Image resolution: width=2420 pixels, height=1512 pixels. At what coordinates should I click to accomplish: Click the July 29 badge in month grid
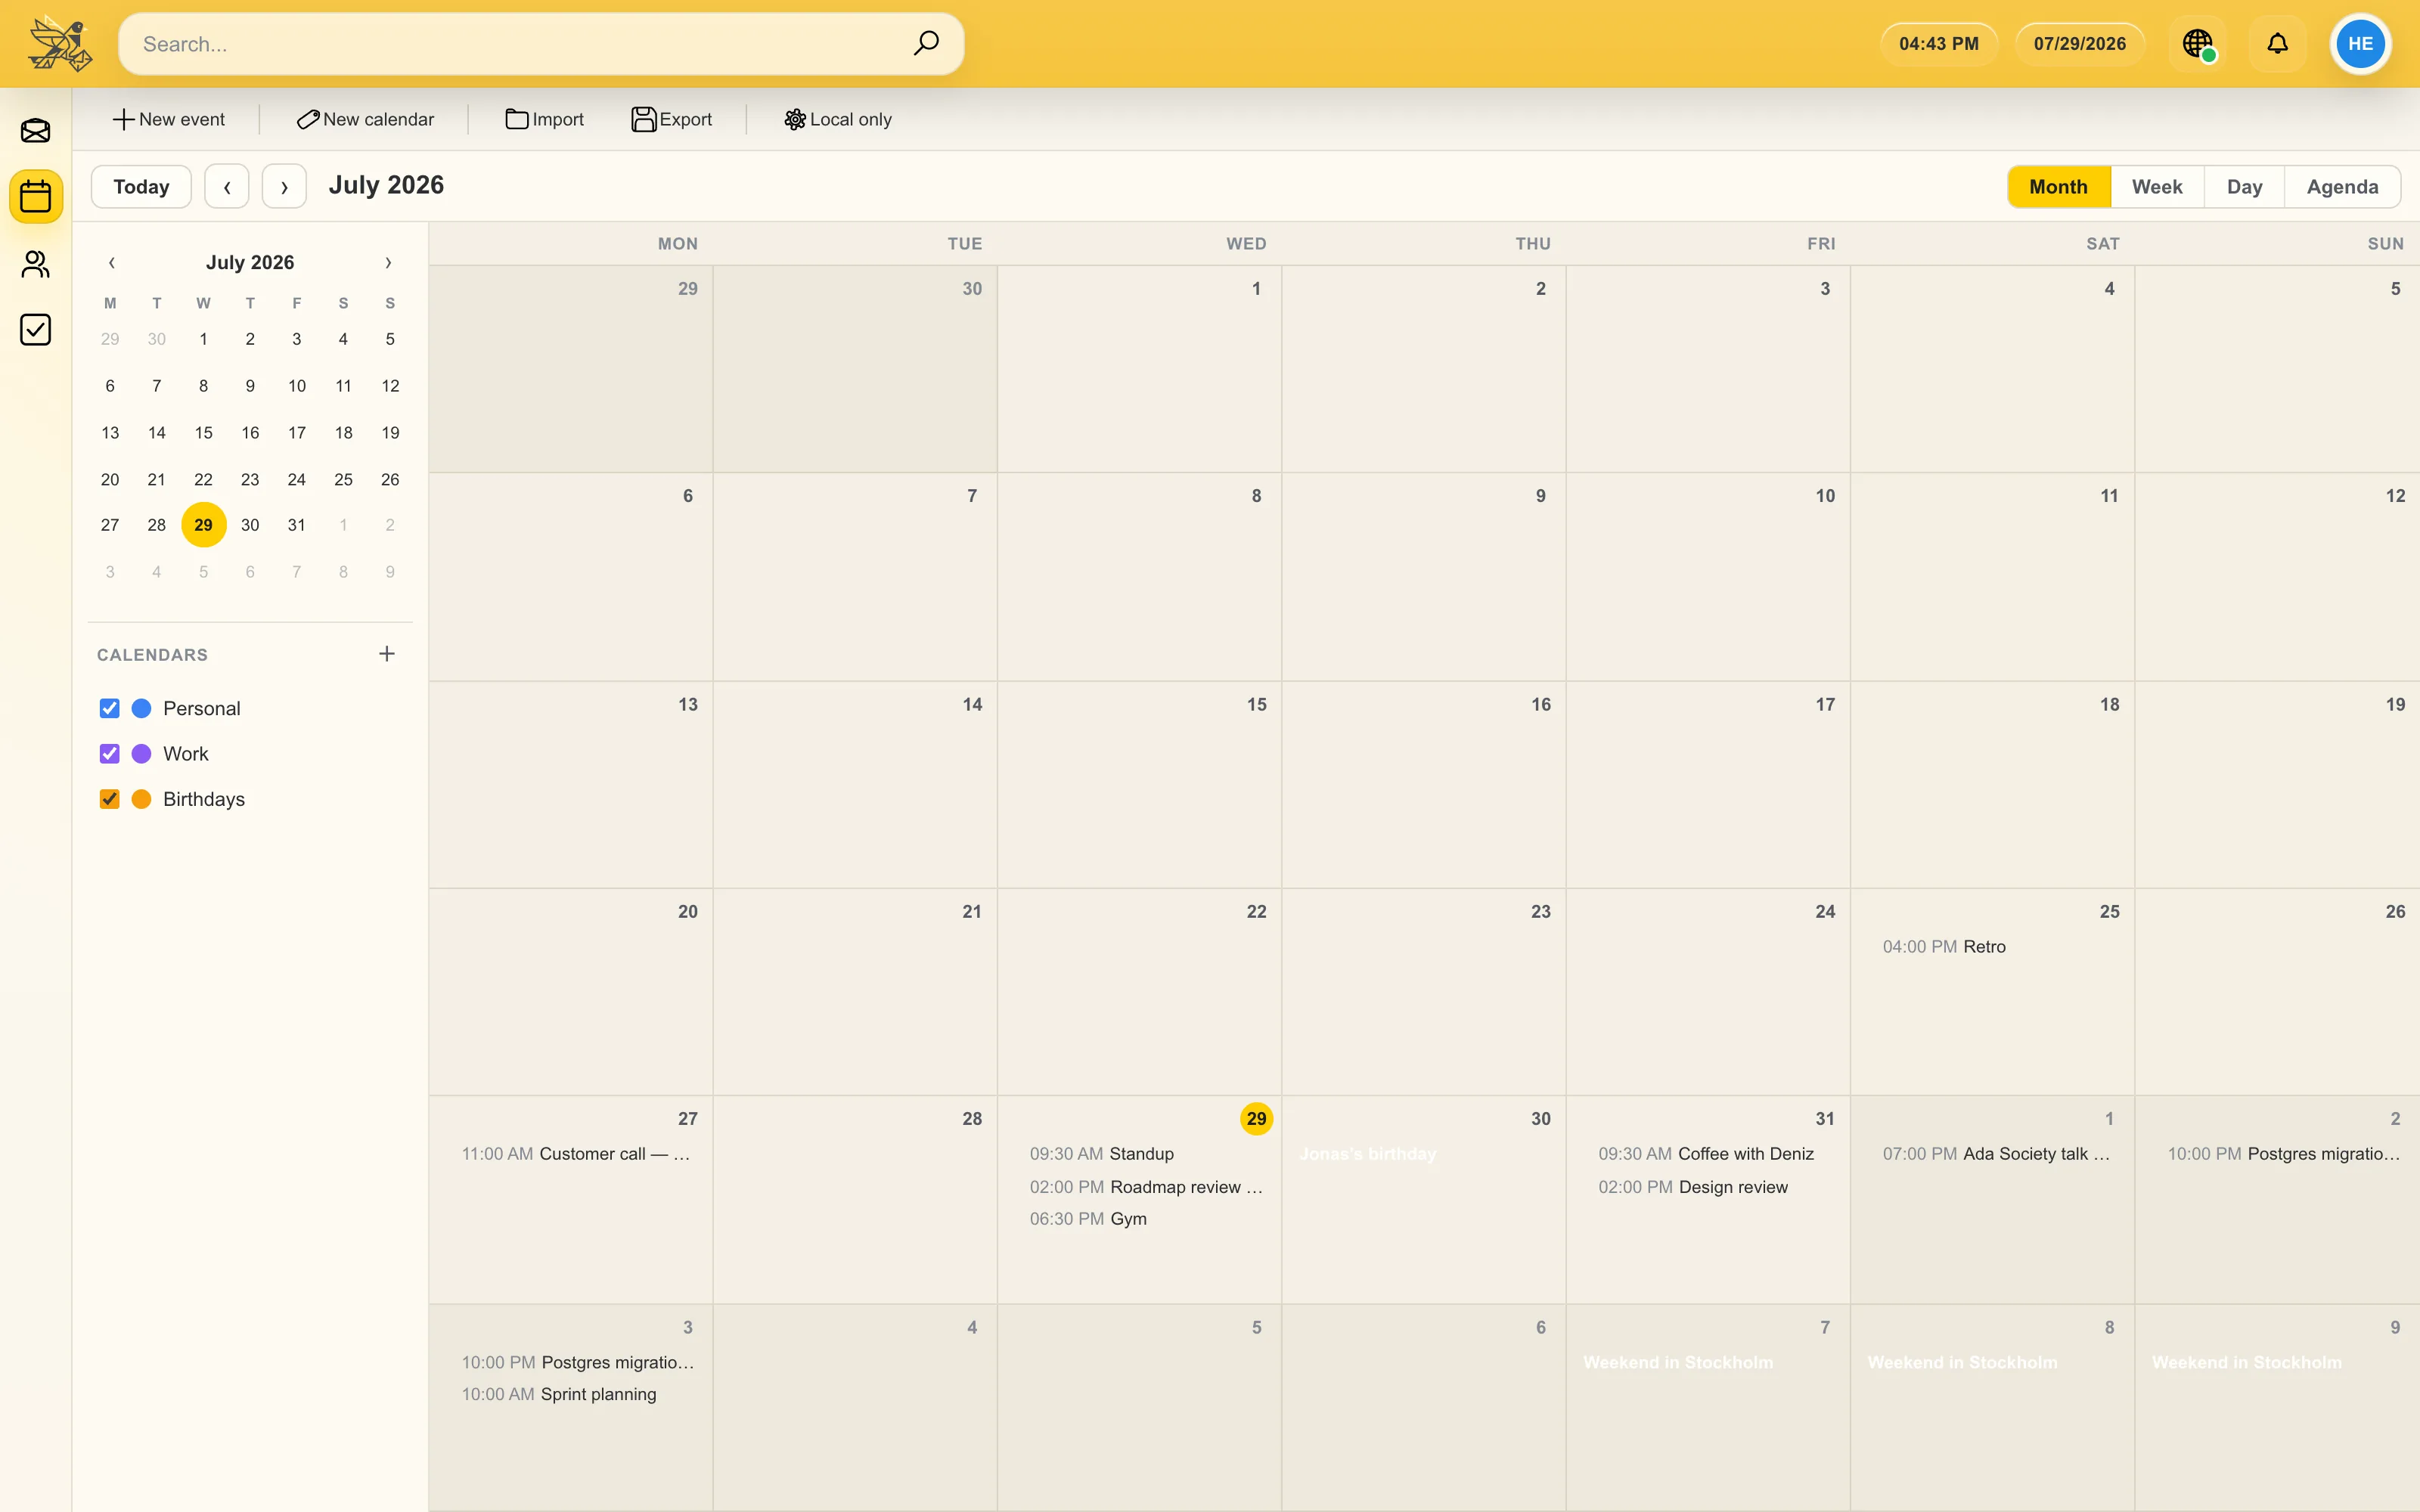(1256, 1118)
